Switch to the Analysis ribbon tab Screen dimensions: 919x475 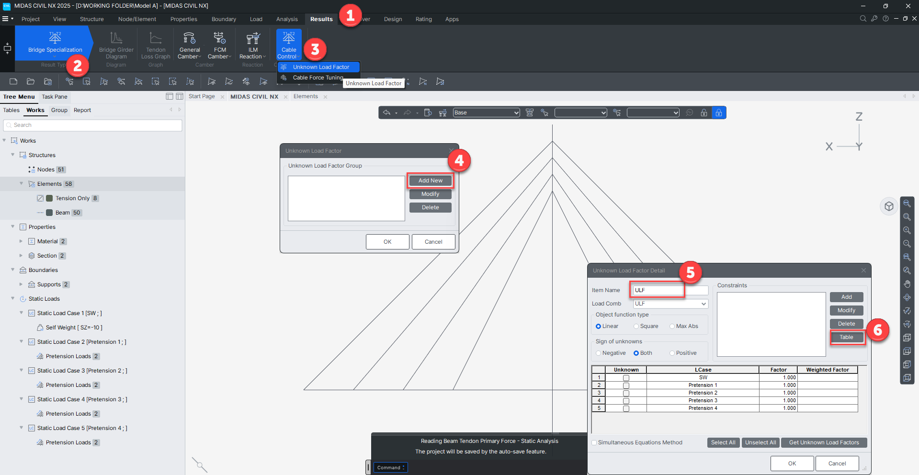[286, 19]
